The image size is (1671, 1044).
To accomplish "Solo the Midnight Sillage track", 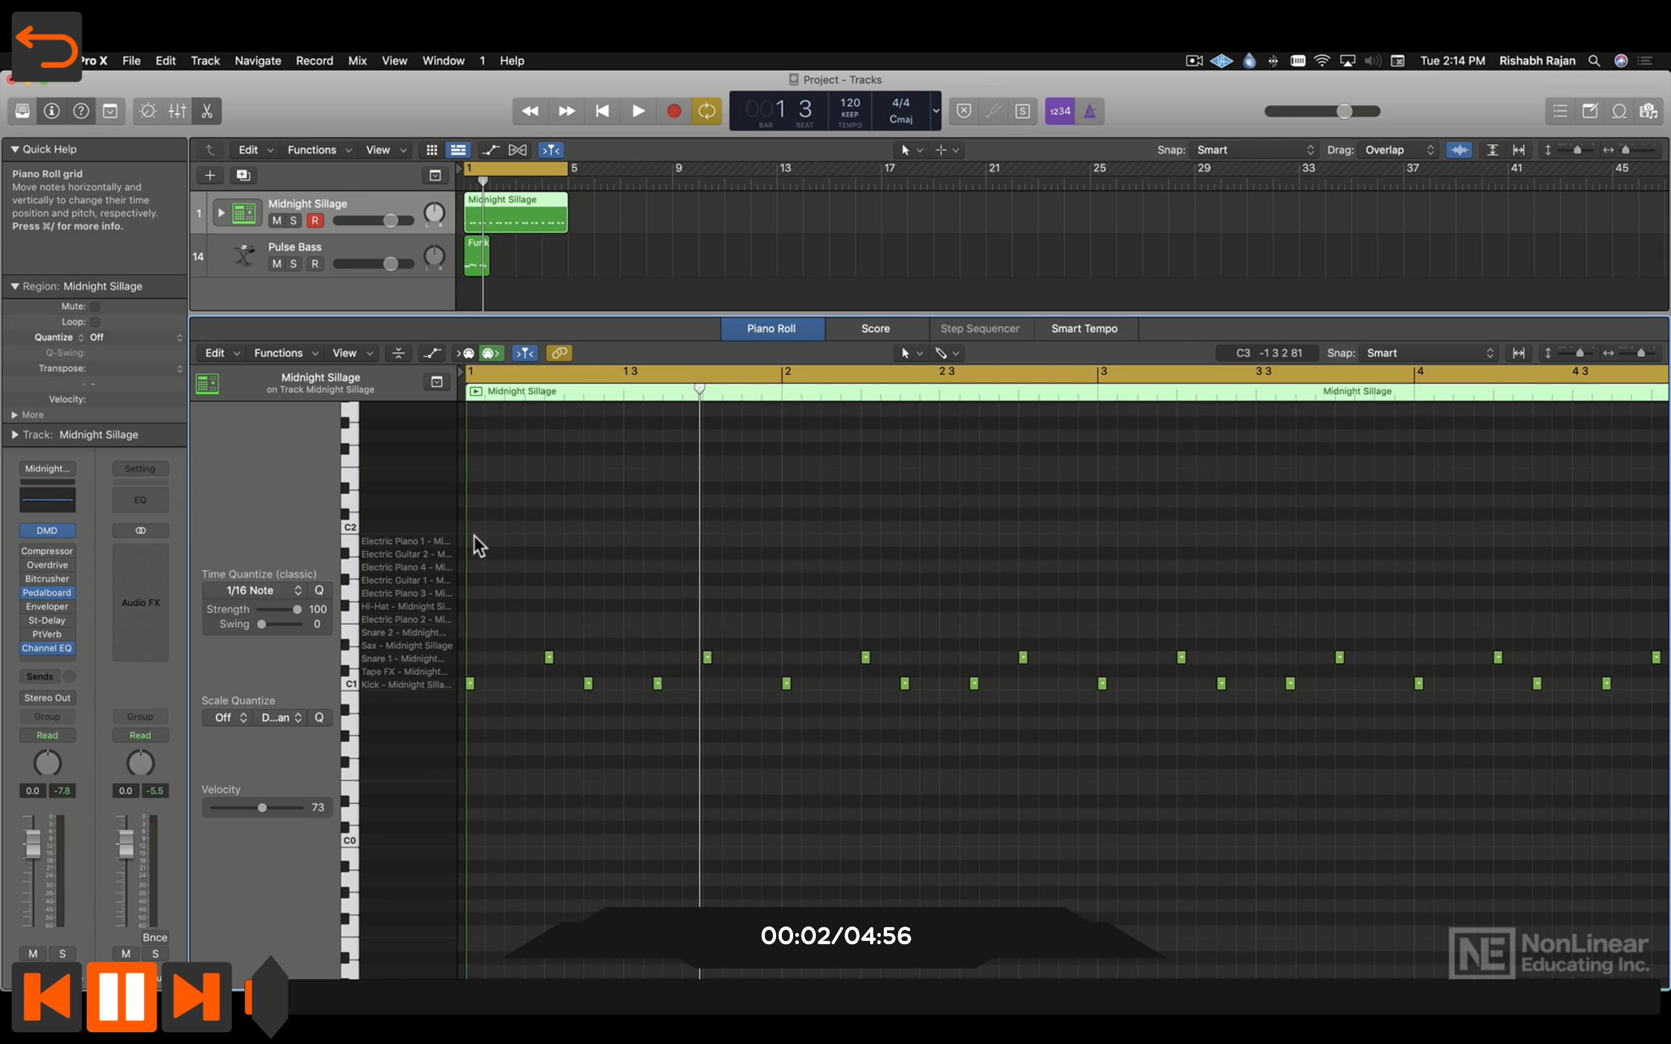I will click(x=294, y=221).
